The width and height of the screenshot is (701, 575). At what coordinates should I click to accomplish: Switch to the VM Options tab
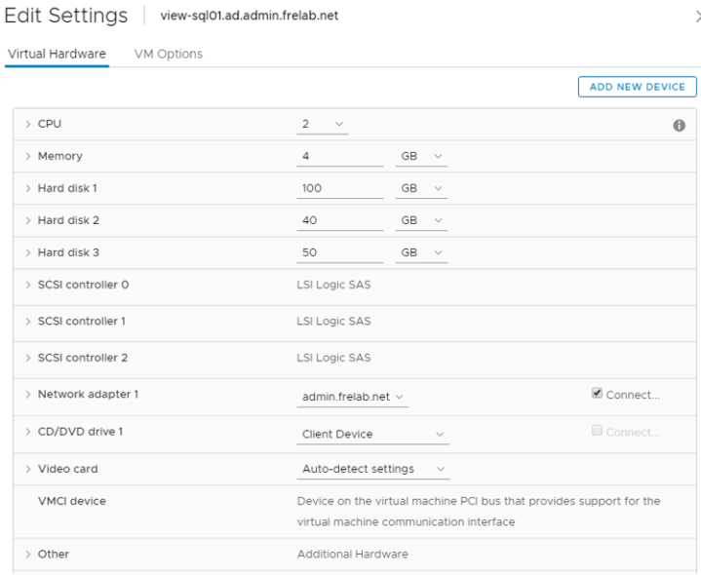(167, 54)
